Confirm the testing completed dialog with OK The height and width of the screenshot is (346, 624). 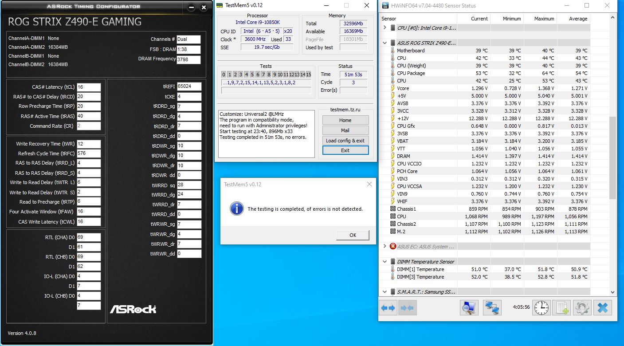click(x=353, y=235)
